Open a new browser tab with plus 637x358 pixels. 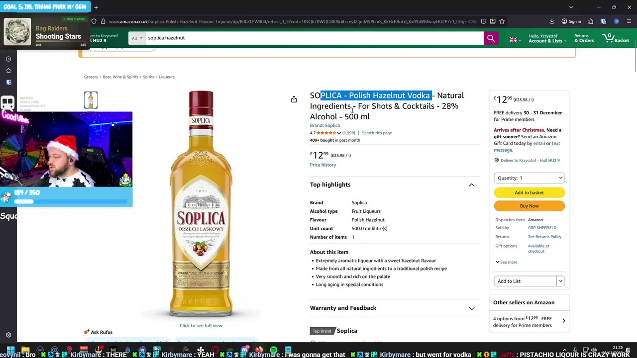pos(96,7)
